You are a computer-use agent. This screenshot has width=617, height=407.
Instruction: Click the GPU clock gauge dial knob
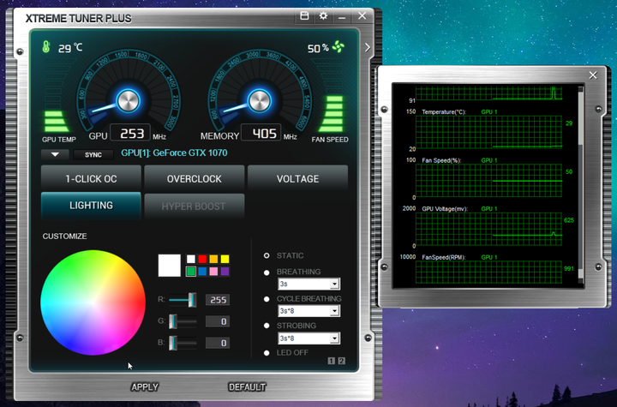coord(129,101)
